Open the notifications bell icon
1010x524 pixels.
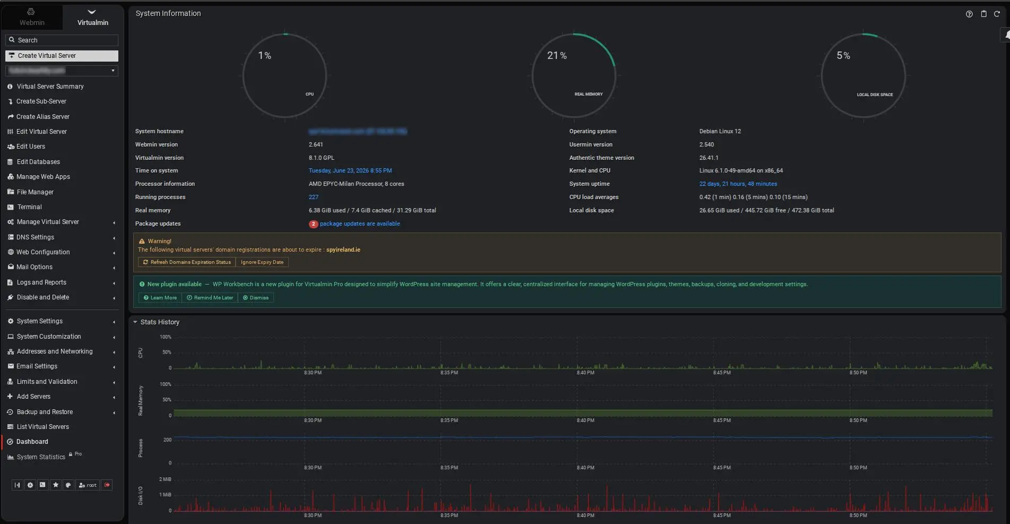point(1006,35)
